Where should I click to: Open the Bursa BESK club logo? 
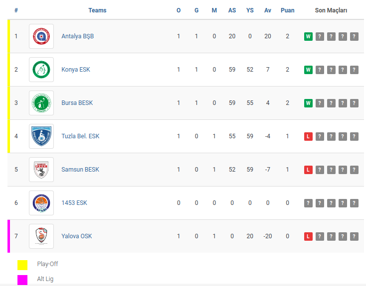pos(41,103)
